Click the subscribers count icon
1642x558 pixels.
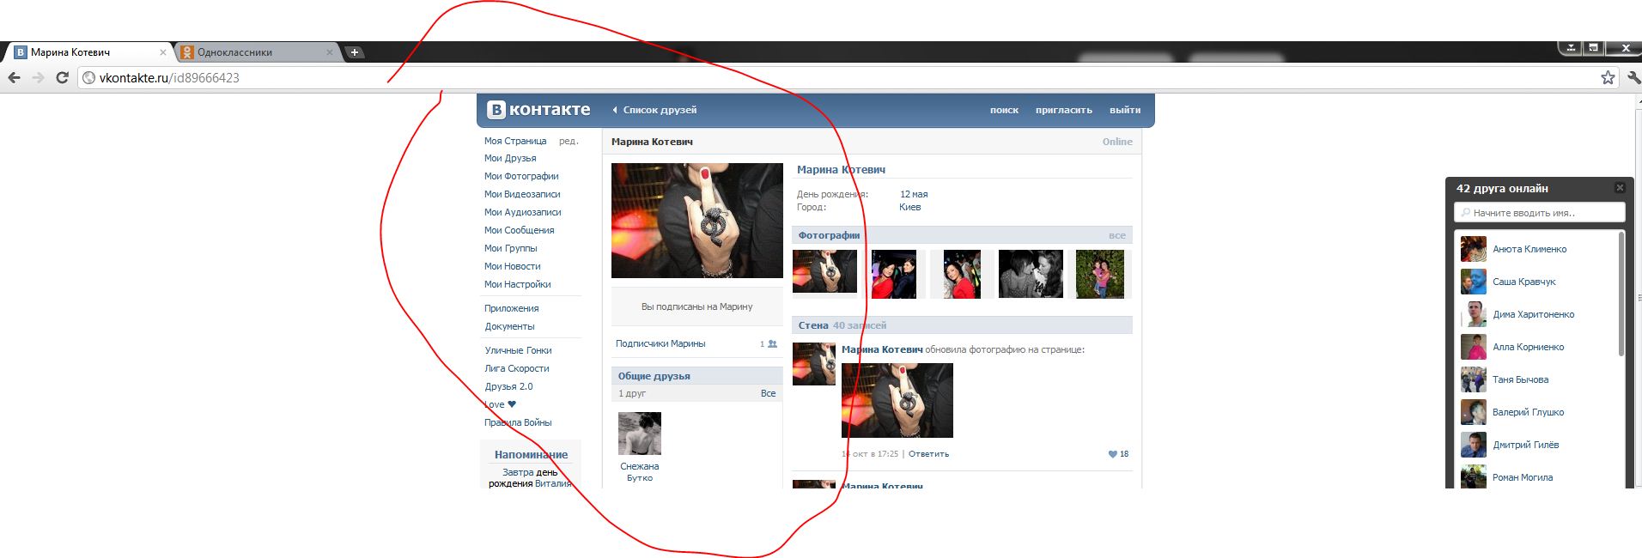[x=772, y=343]
